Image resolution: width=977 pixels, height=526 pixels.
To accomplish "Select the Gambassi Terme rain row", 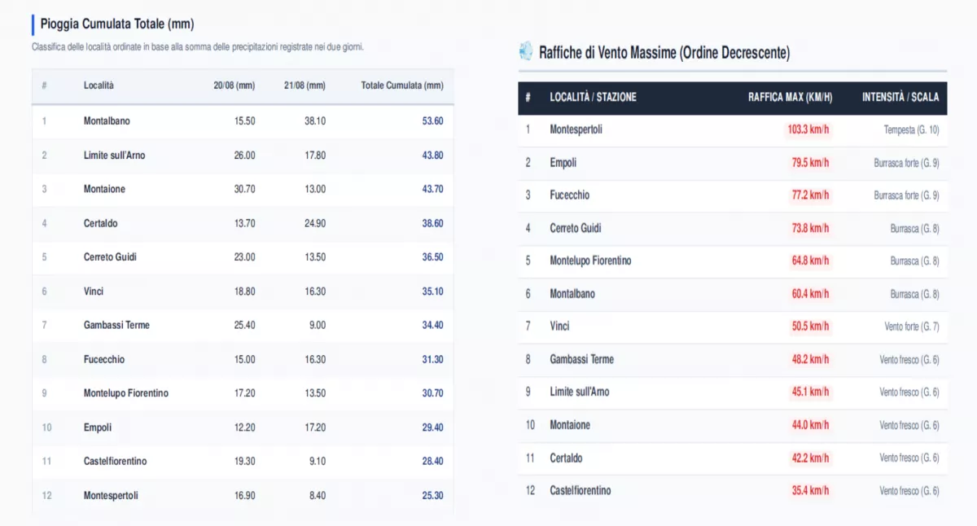I will click(243, 325).
